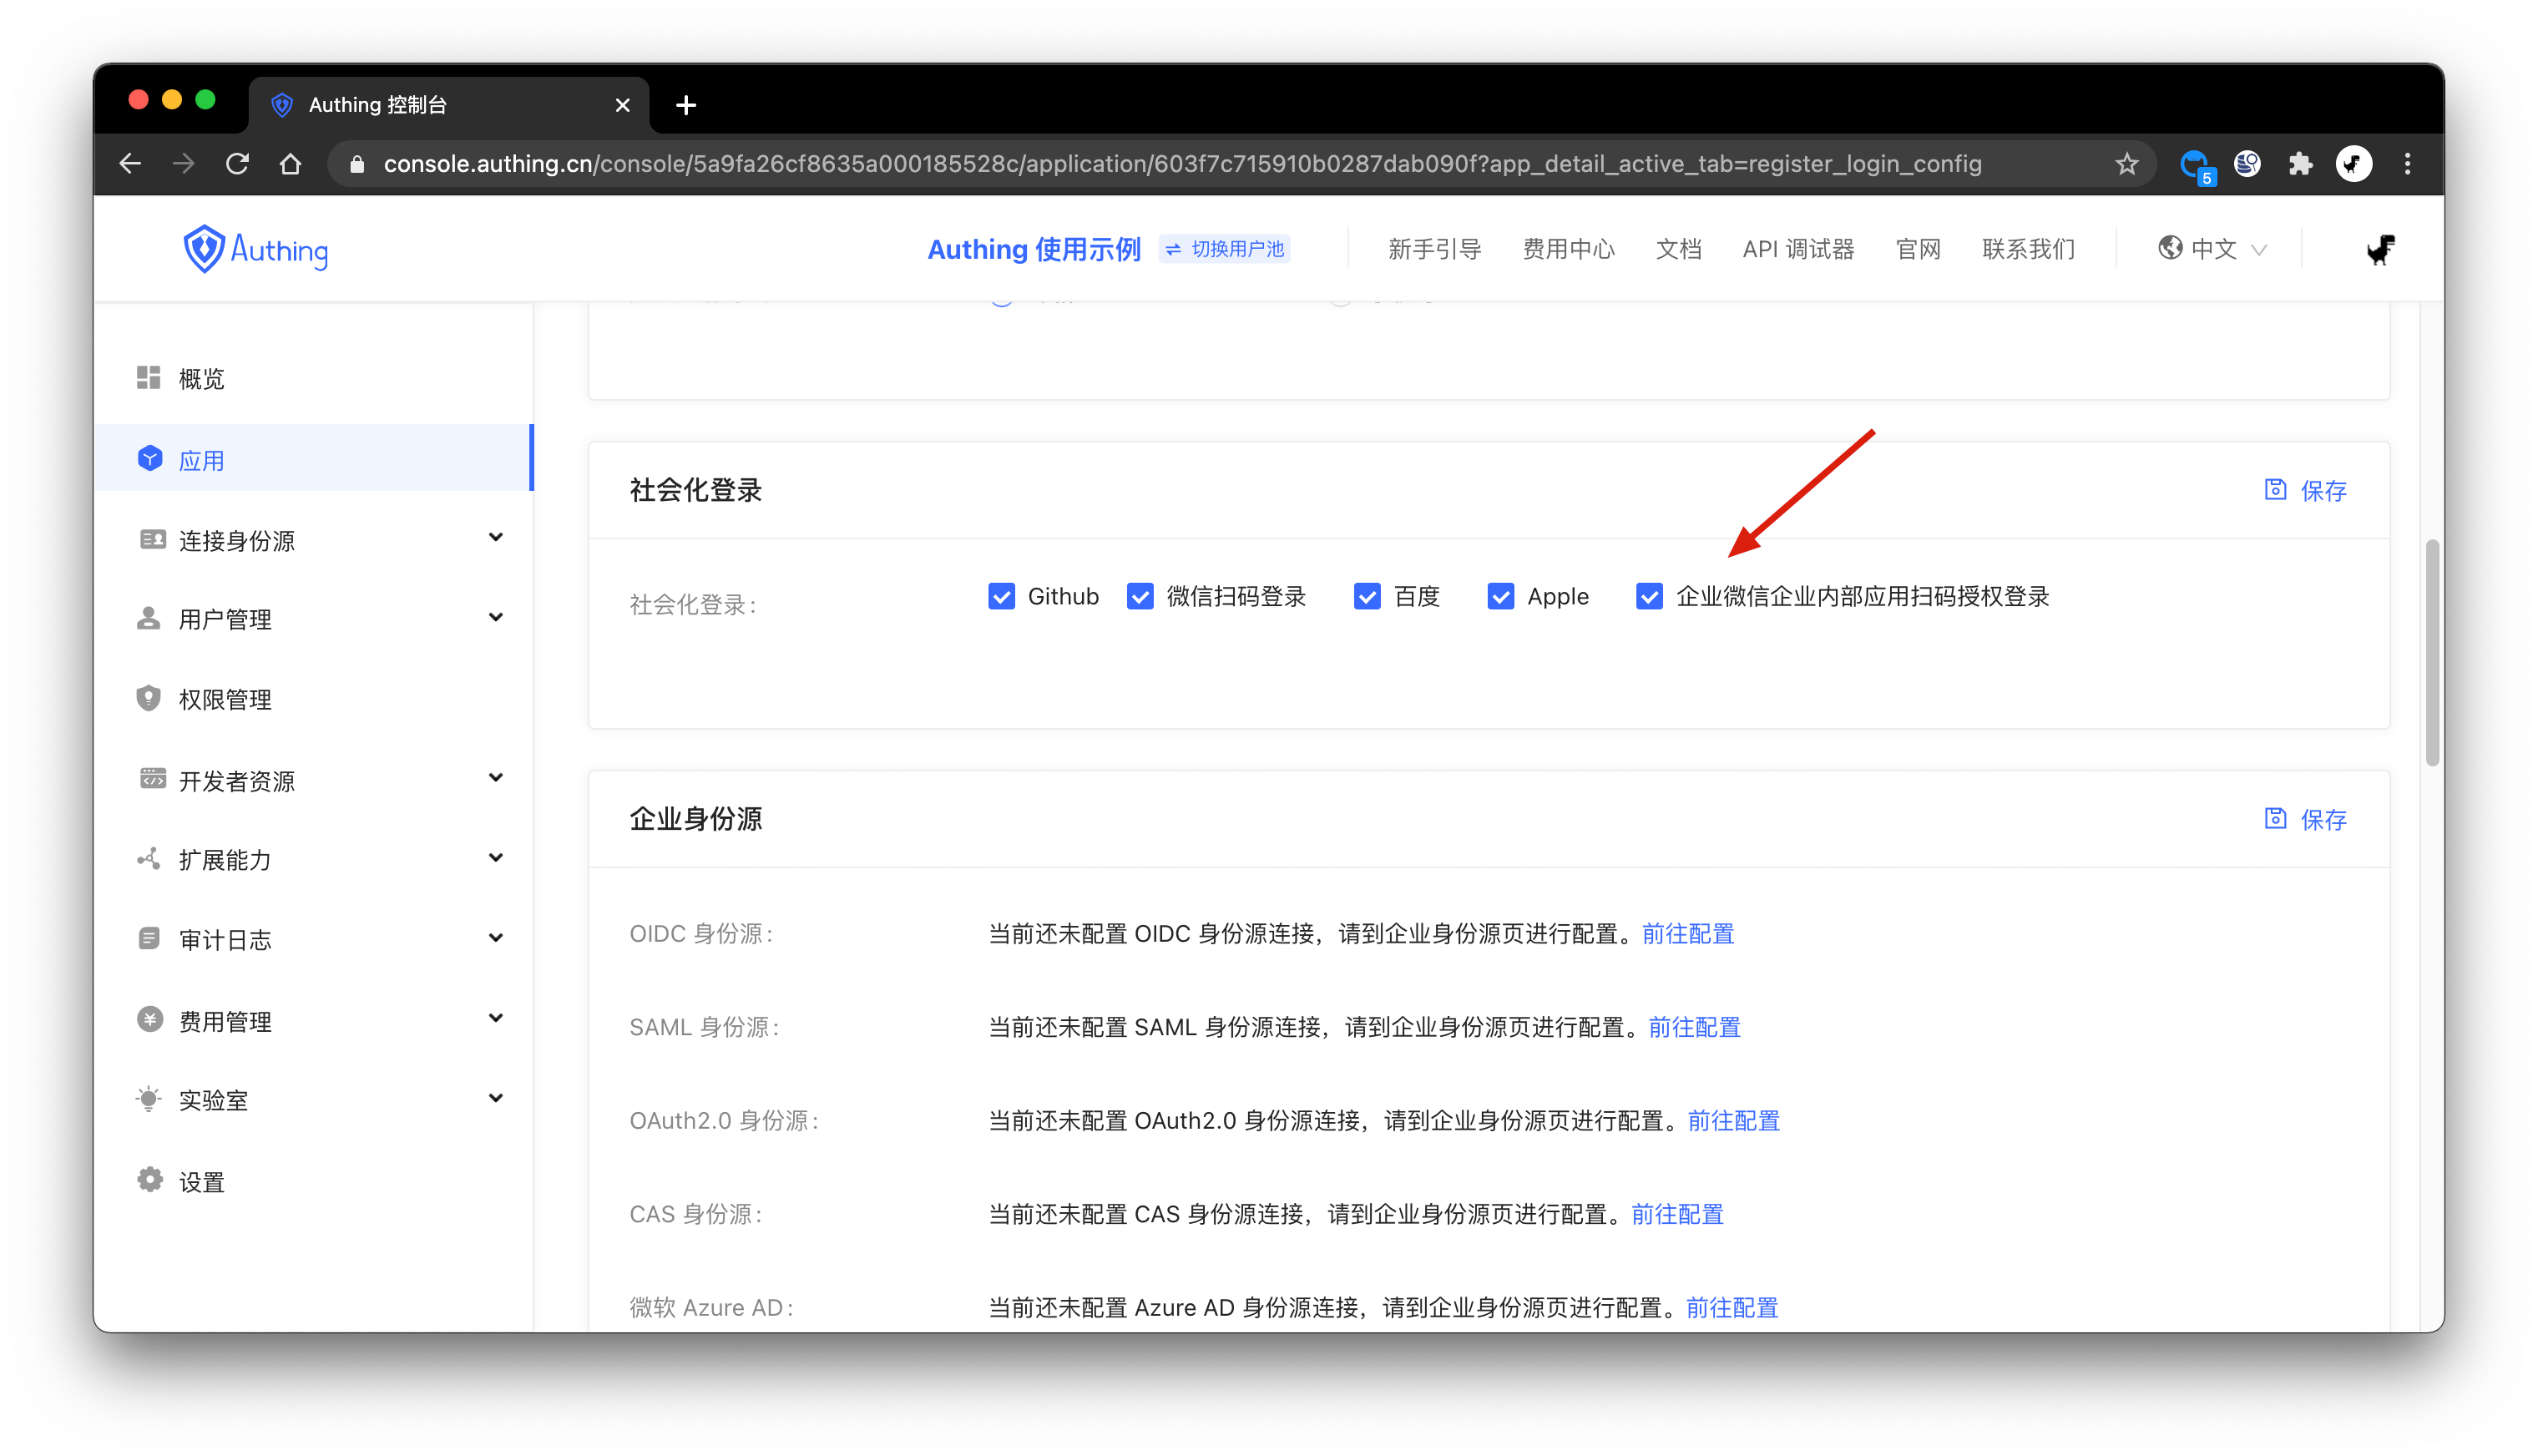Screen dimensions: 2538x1456
Task: Go to browser home icon
Action: [x=290, y=164]
